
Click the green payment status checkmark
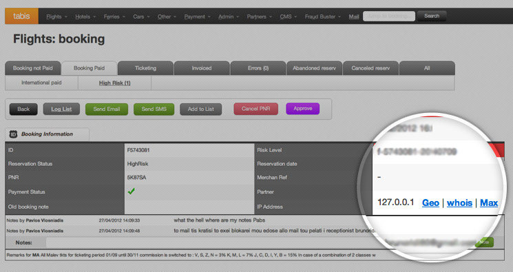click(132, 191)
